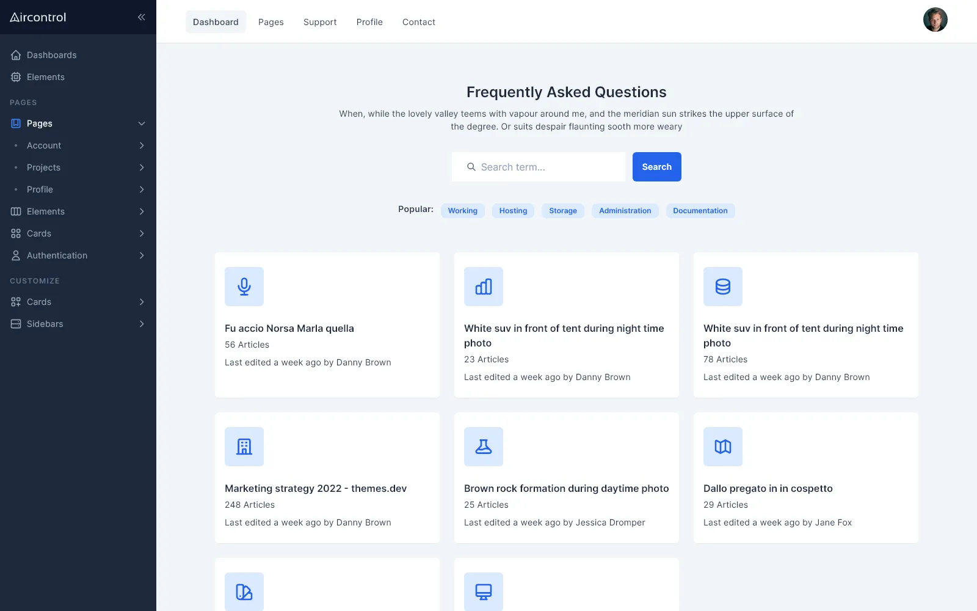977x611 pixels.
Task: Click the database icon on 78 Articles card
Action: (723, 287)
